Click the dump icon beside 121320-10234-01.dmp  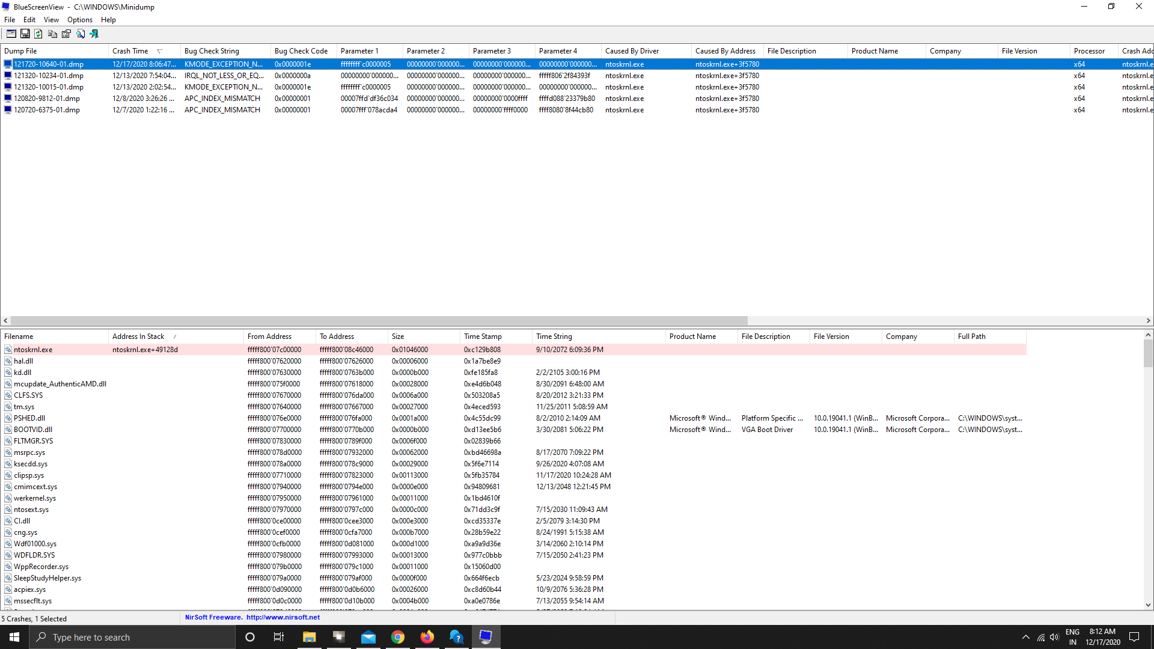point(8,76)
